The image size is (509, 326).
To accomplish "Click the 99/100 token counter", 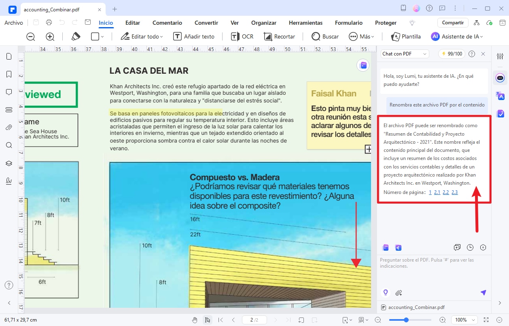I will [452, 54].
